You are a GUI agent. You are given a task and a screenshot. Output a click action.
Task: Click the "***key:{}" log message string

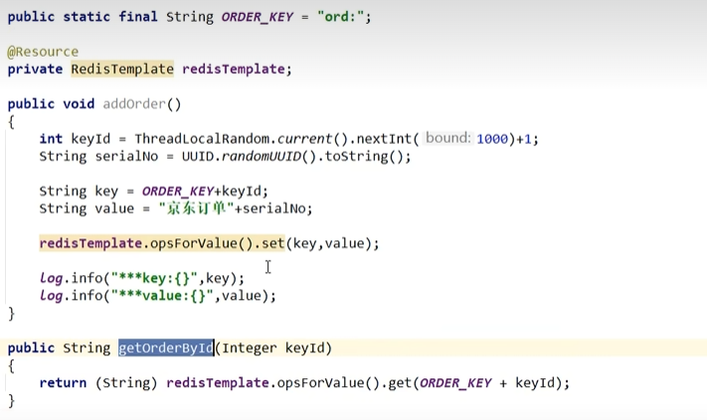[x=158, y=278]
